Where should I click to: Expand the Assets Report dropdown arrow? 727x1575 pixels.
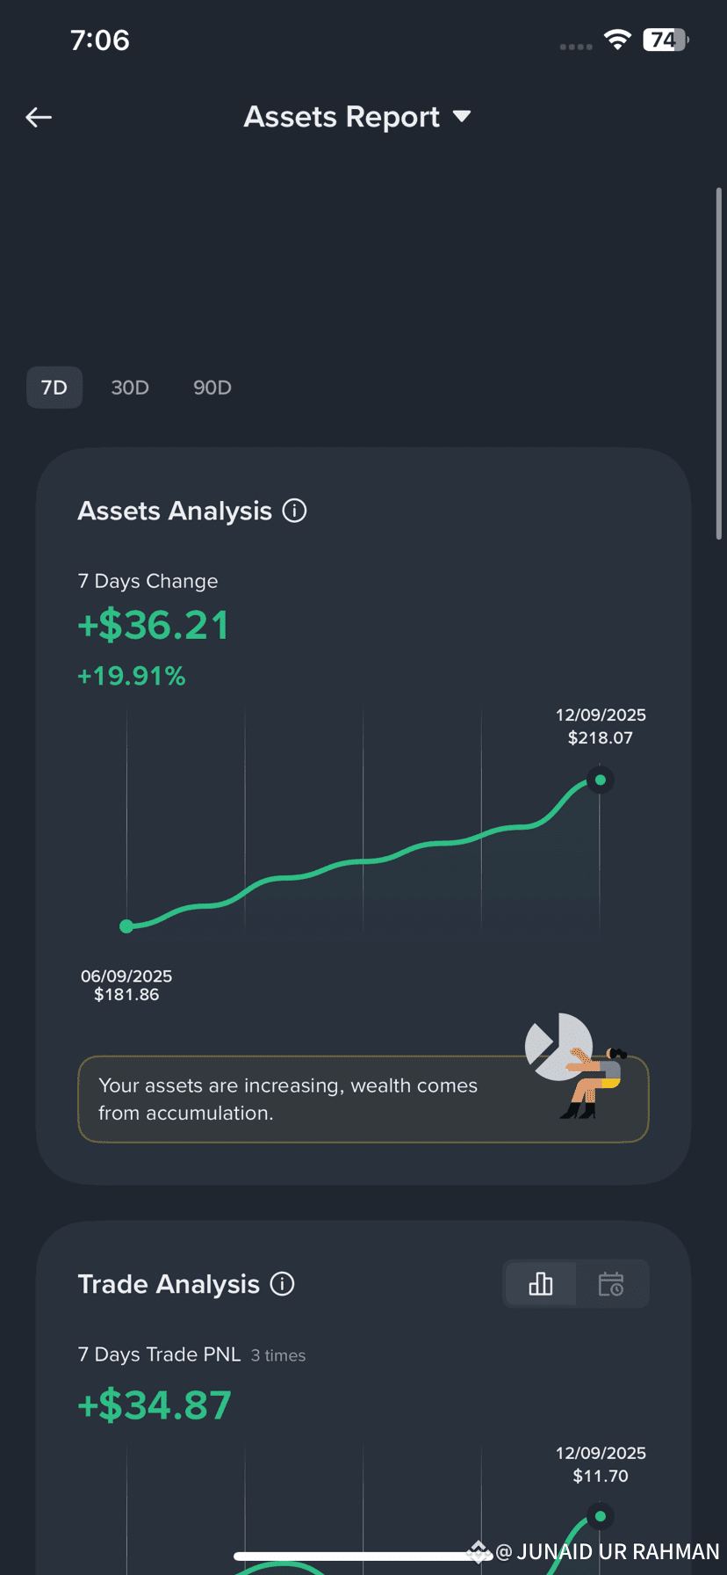tap(462, 117)
